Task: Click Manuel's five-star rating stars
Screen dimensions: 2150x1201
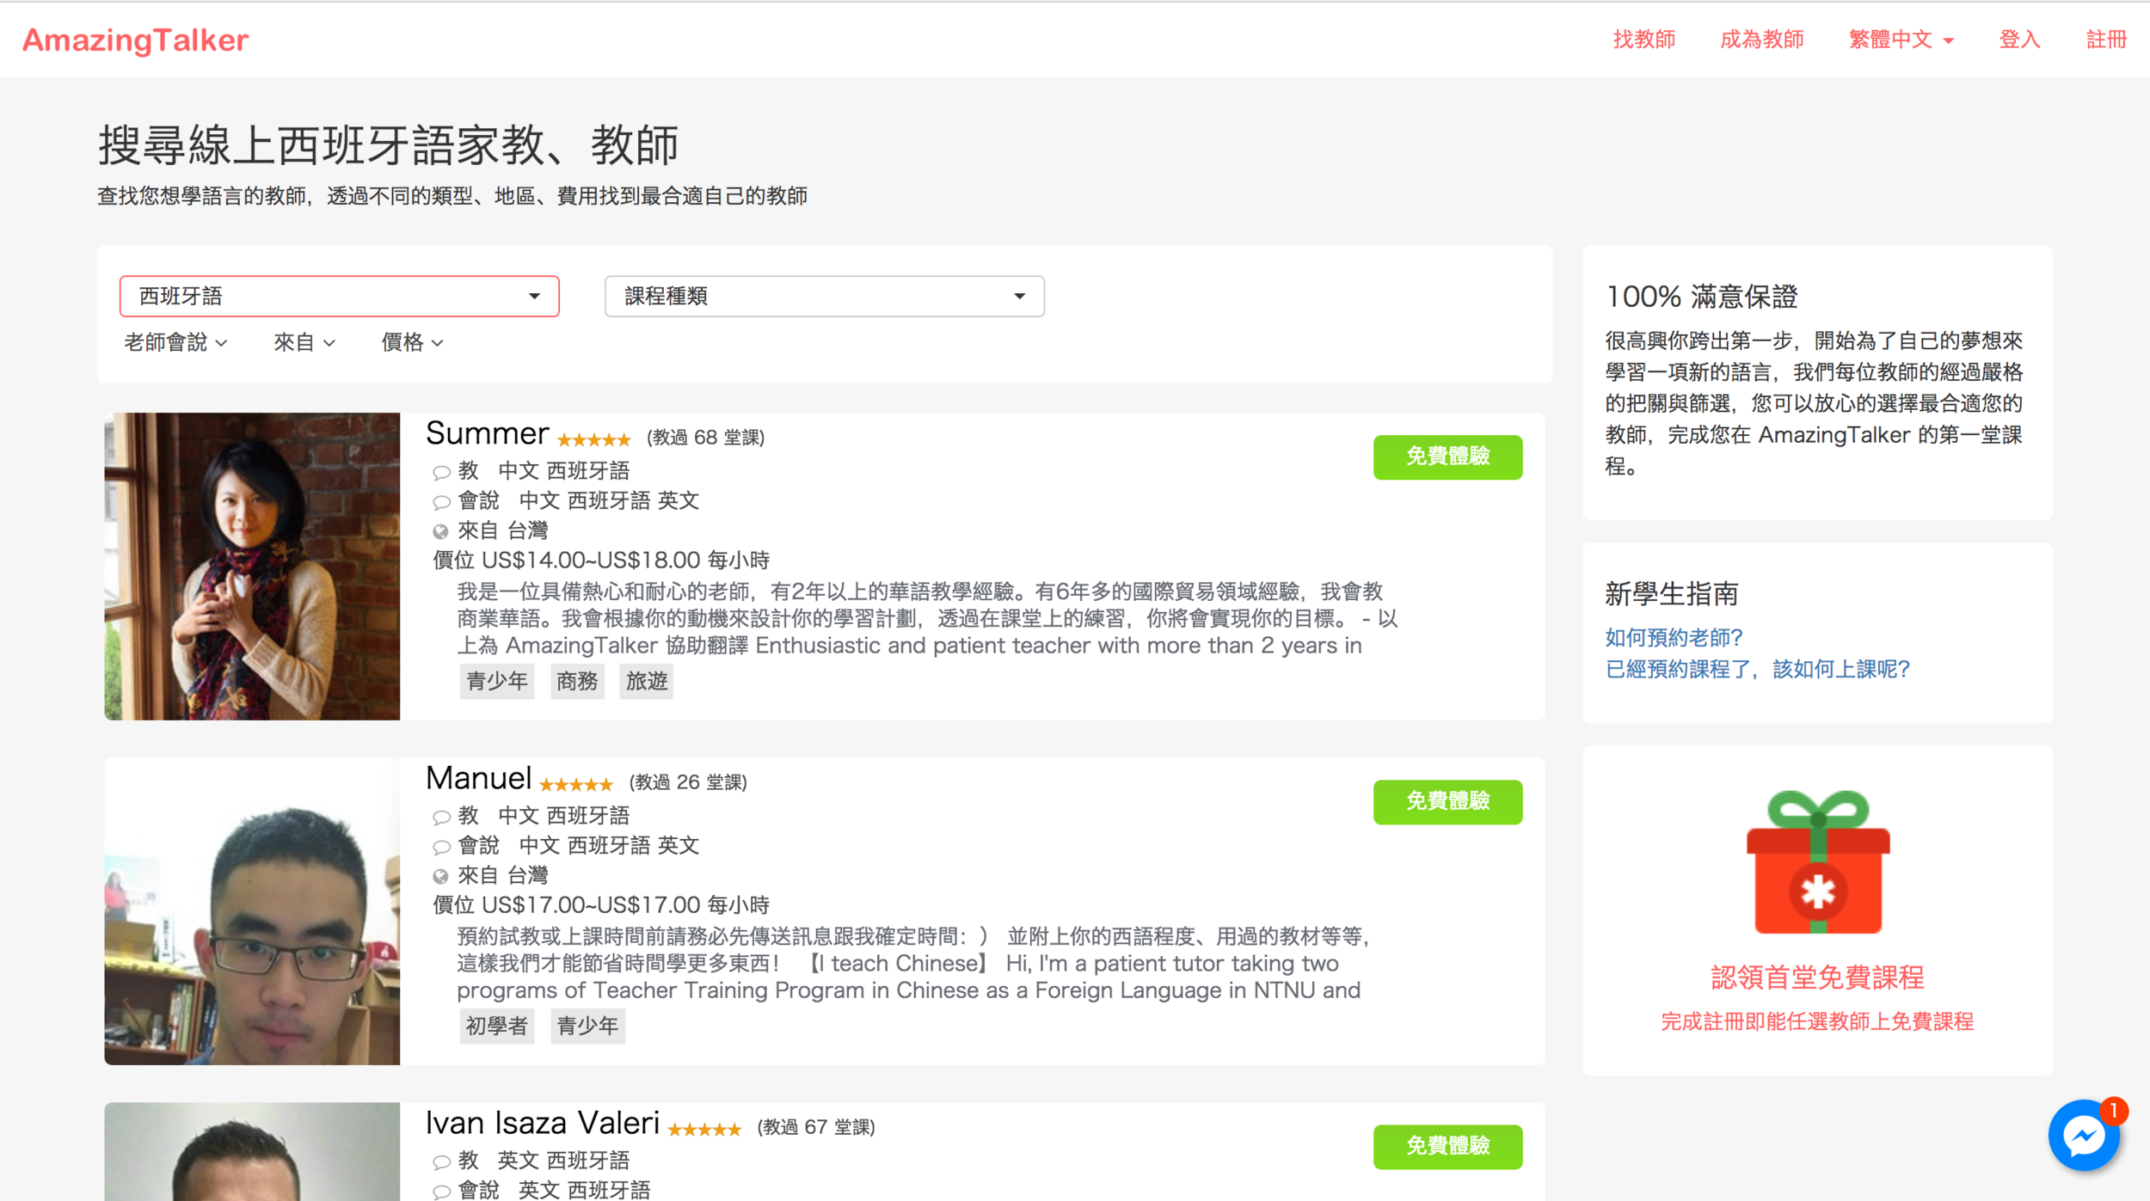Action: (x=575, y=785)
